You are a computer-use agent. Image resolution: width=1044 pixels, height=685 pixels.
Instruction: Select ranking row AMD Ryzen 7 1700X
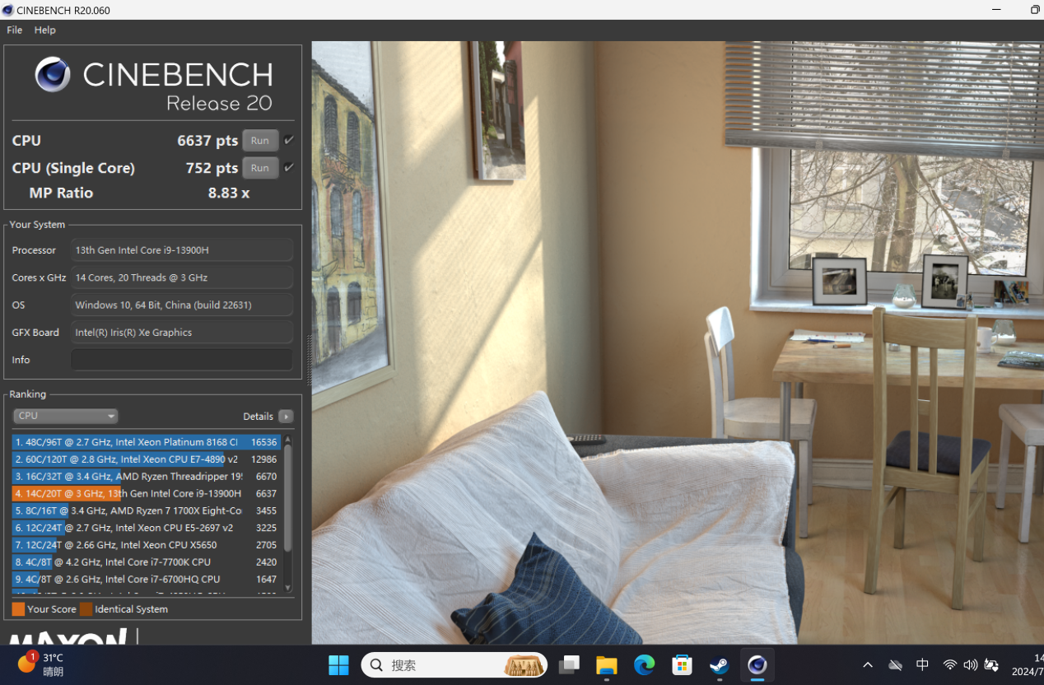pos(147,511)
